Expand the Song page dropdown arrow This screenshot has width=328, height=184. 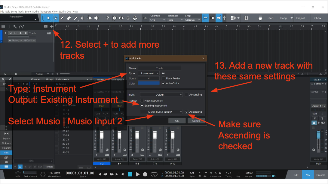pyautogui.click(x=292, y=18)
